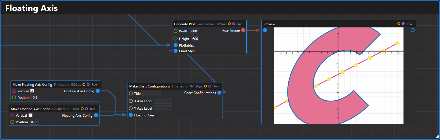Click the Chart Configurations output port
This screenshot has height=140, width=440.
[x=219, y=93]
